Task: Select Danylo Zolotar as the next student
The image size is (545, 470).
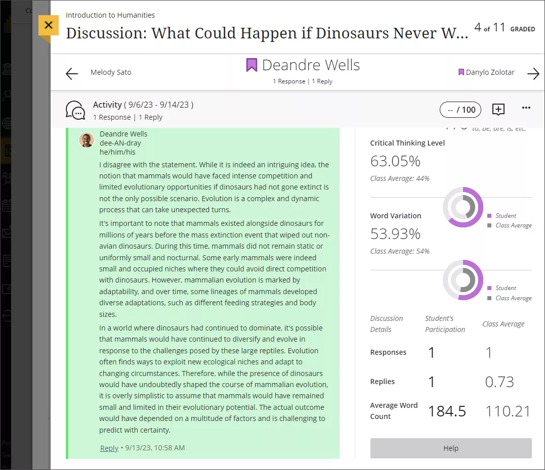Action: tap(490, 72)
